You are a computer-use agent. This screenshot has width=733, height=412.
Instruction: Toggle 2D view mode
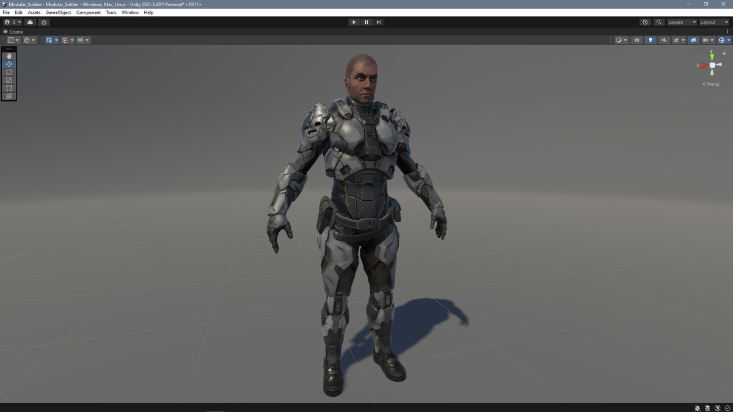636,40
